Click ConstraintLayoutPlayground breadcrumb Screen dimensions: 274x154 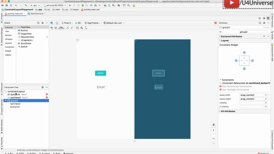pyautogui.click(x=19, y=9)
